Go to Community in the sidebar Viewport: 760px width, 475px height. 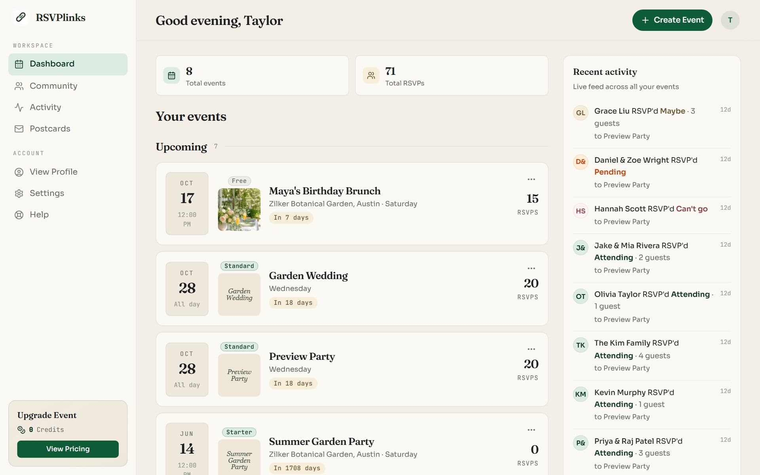tap(68, 86)
